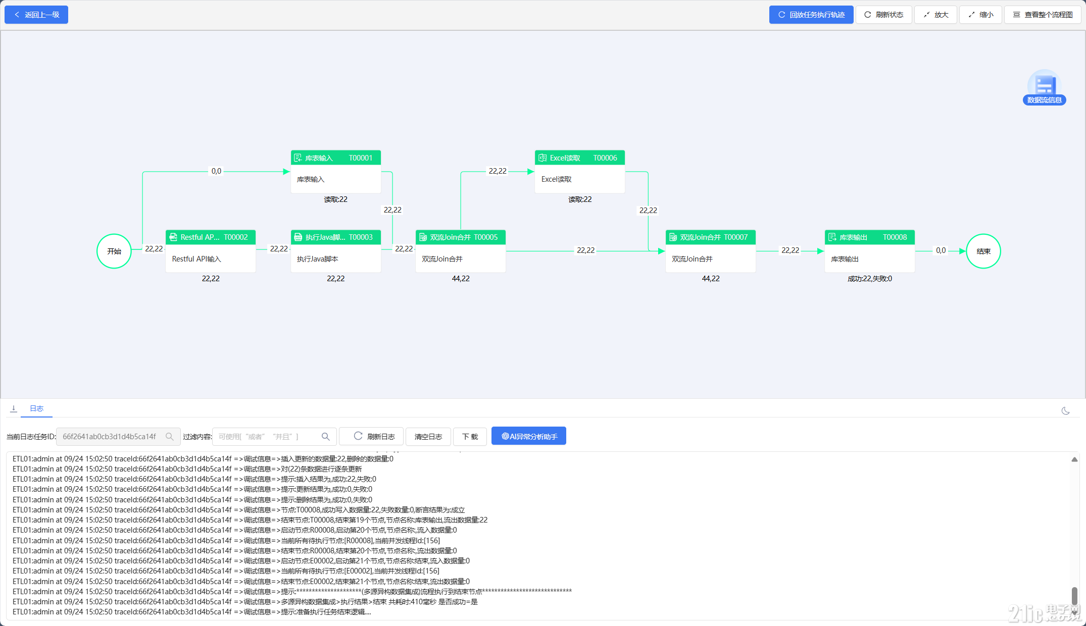Click log line 提示:准备执行任务结束逻辑
The height and width of the screenshot is (626, 1086).
192,612
